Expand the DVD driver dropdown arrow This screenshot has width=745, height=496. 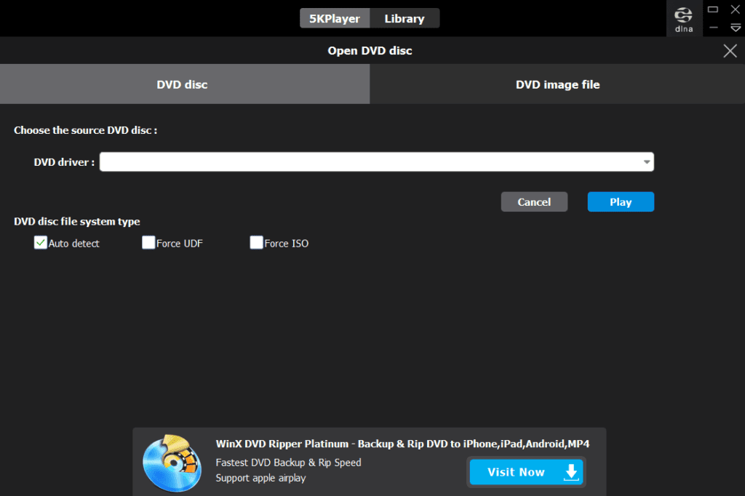tap(646, 162)
